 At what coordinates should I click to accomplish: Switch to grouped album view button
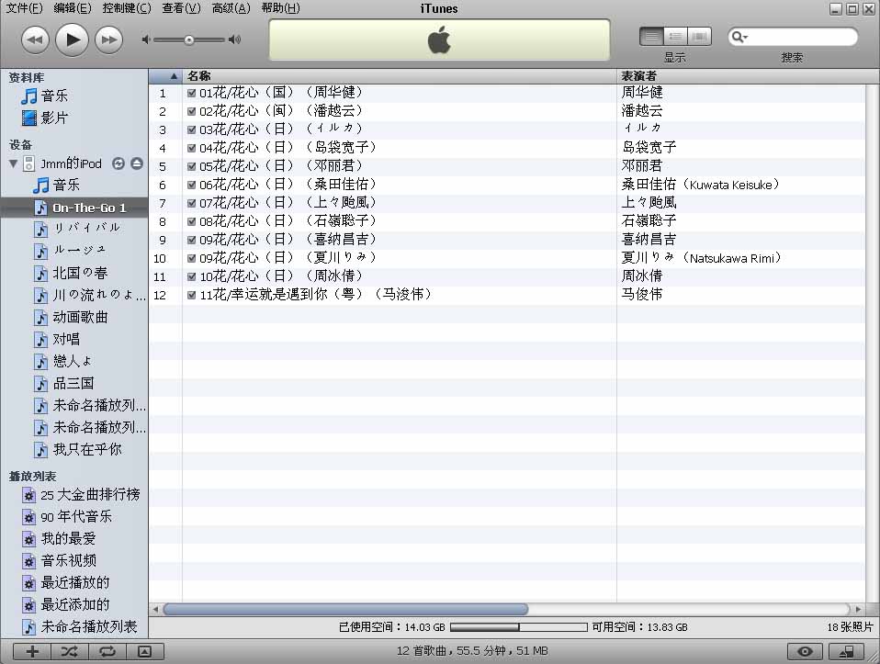click(x=675, y=37)
